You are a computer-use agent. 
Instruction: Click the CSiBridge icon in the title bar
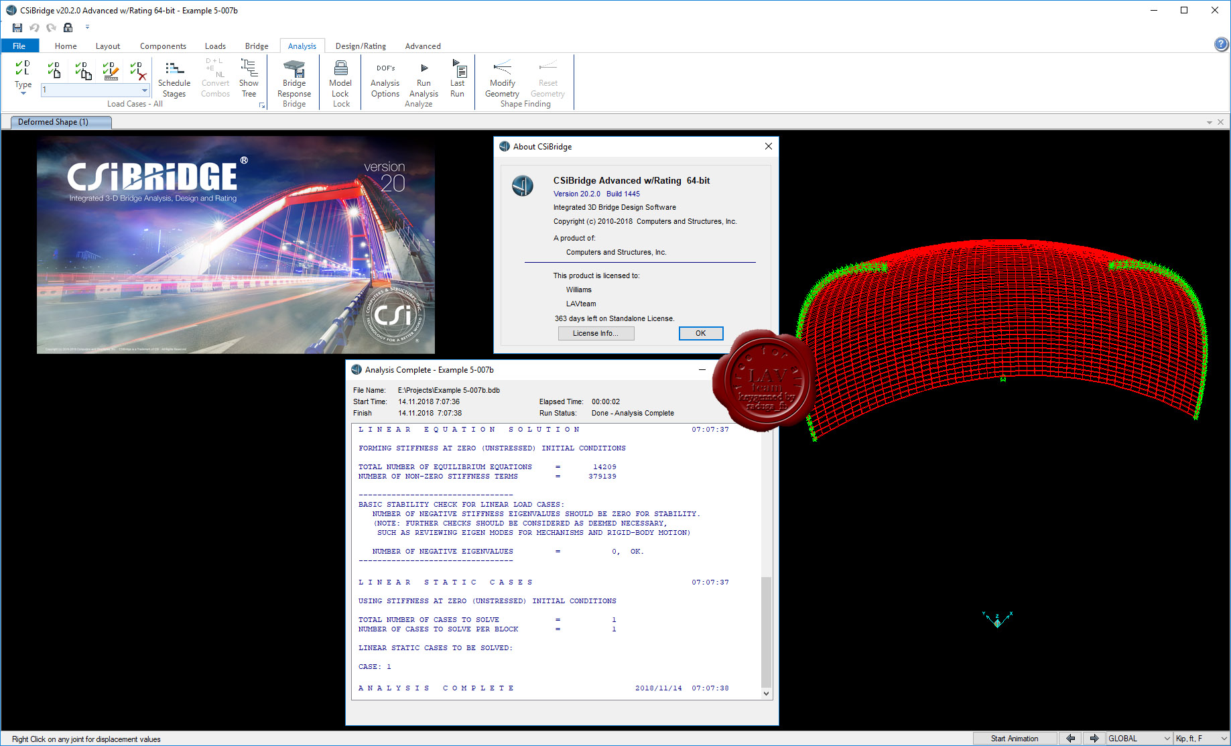11,10
